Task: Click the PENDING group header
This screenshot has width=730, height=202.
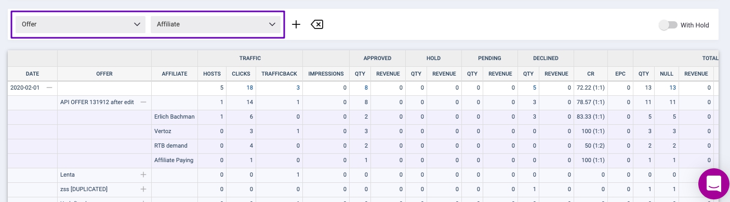Action: [489, 59]
